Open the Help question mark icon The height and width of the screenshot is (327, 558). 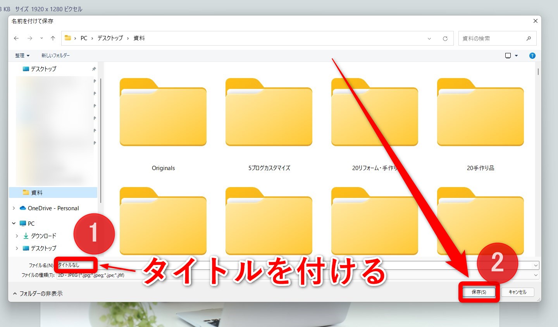tap(532, 56)
